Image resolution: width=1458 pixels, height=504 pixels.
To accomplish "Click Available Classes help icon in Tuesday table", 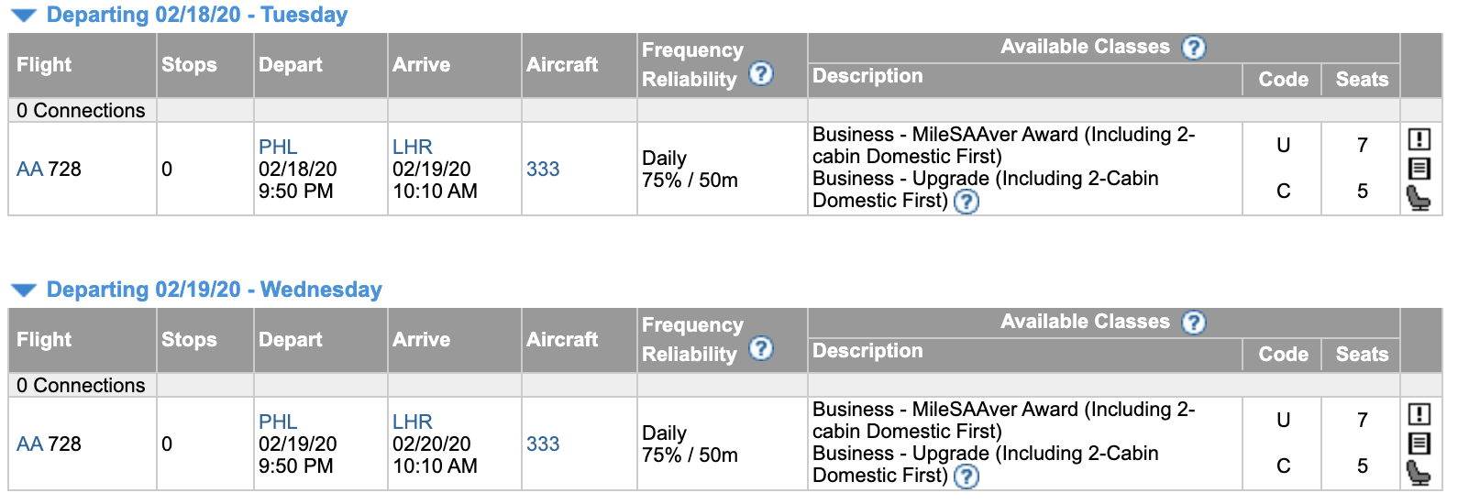I will [1193, 48].
